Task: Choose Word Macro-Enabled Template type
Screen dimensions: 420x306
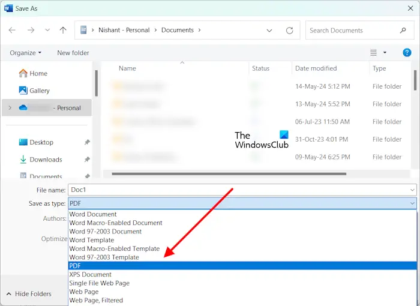Action: pos(242,248)
